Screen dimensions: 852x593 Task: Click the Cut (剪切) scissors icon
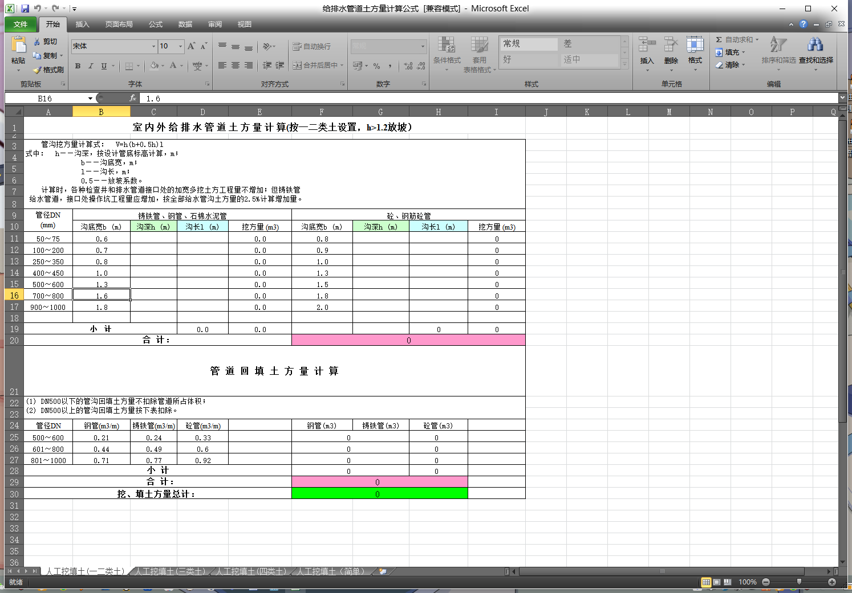point(37,42)
